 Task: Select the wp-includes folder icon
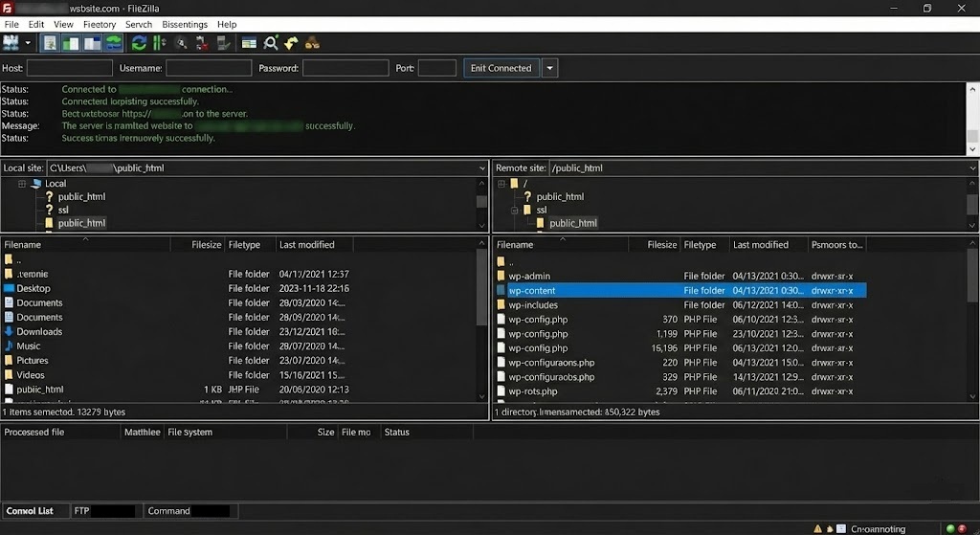[x=501, y=305]
